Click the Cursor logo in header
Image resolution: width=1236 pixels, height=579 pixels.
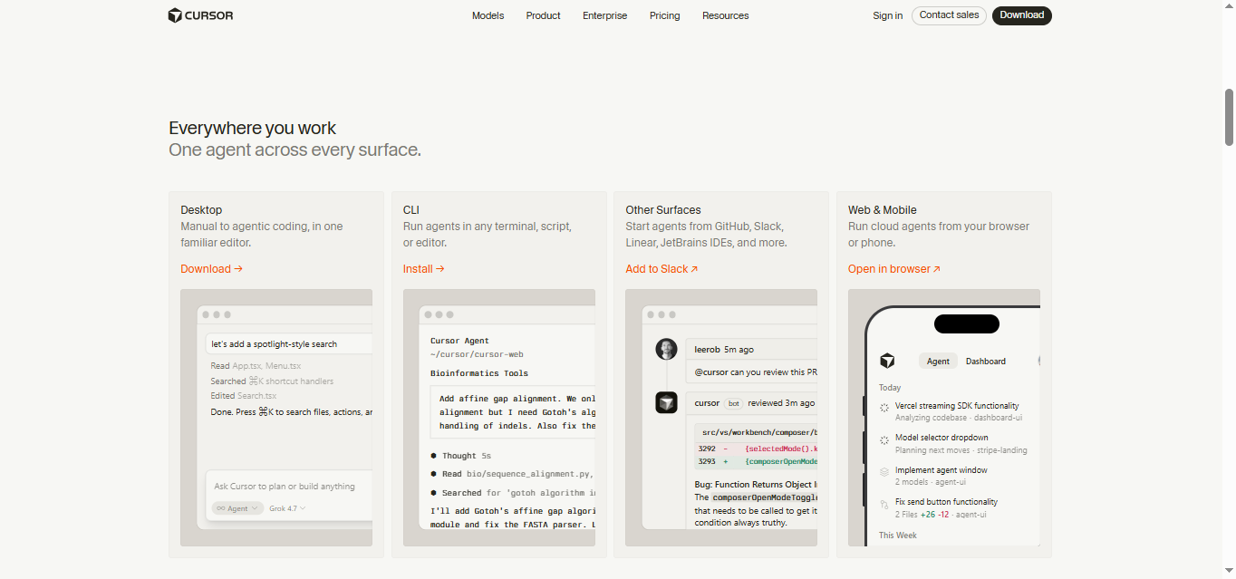click(200, 15)
